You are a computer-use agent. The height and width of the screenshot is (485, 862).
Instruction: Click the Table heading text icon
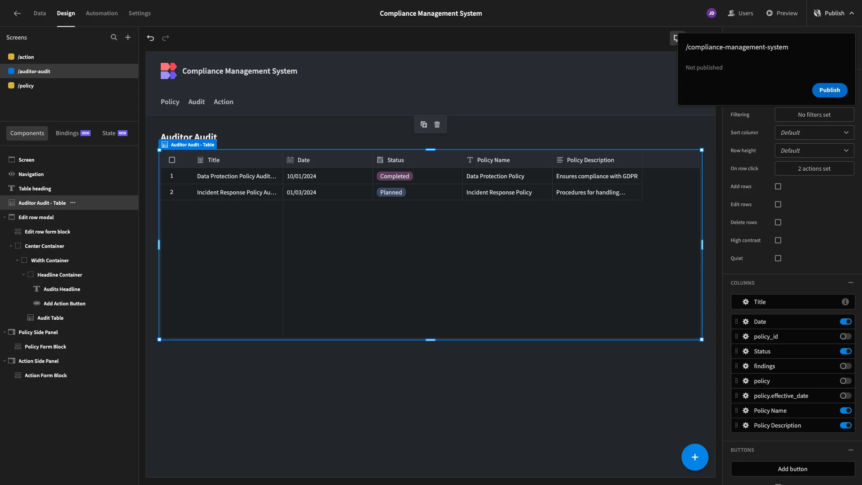[x=12, y=189]
